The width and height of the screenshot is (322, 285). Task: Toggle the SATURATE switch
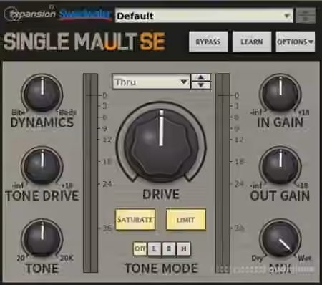pyautogui.click(x=135, y=220)
